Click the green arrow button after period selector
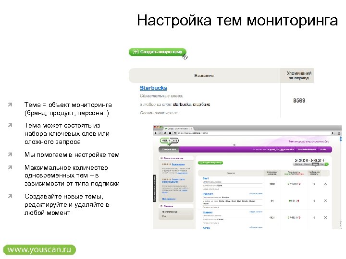 click(327, 165)
